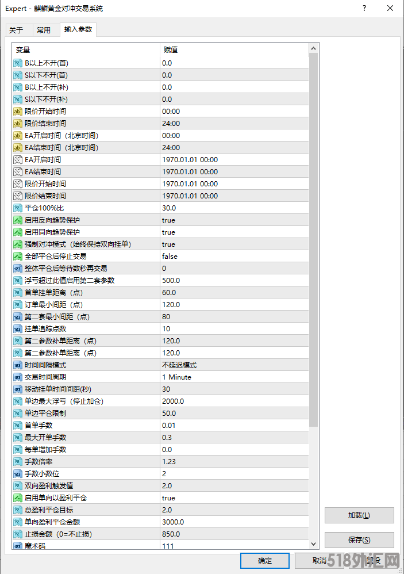The height and width of the screenshot is (574, 404).
Task: Click the bool icon beside 启用反向趋势保护
Action: coord(18,220)
